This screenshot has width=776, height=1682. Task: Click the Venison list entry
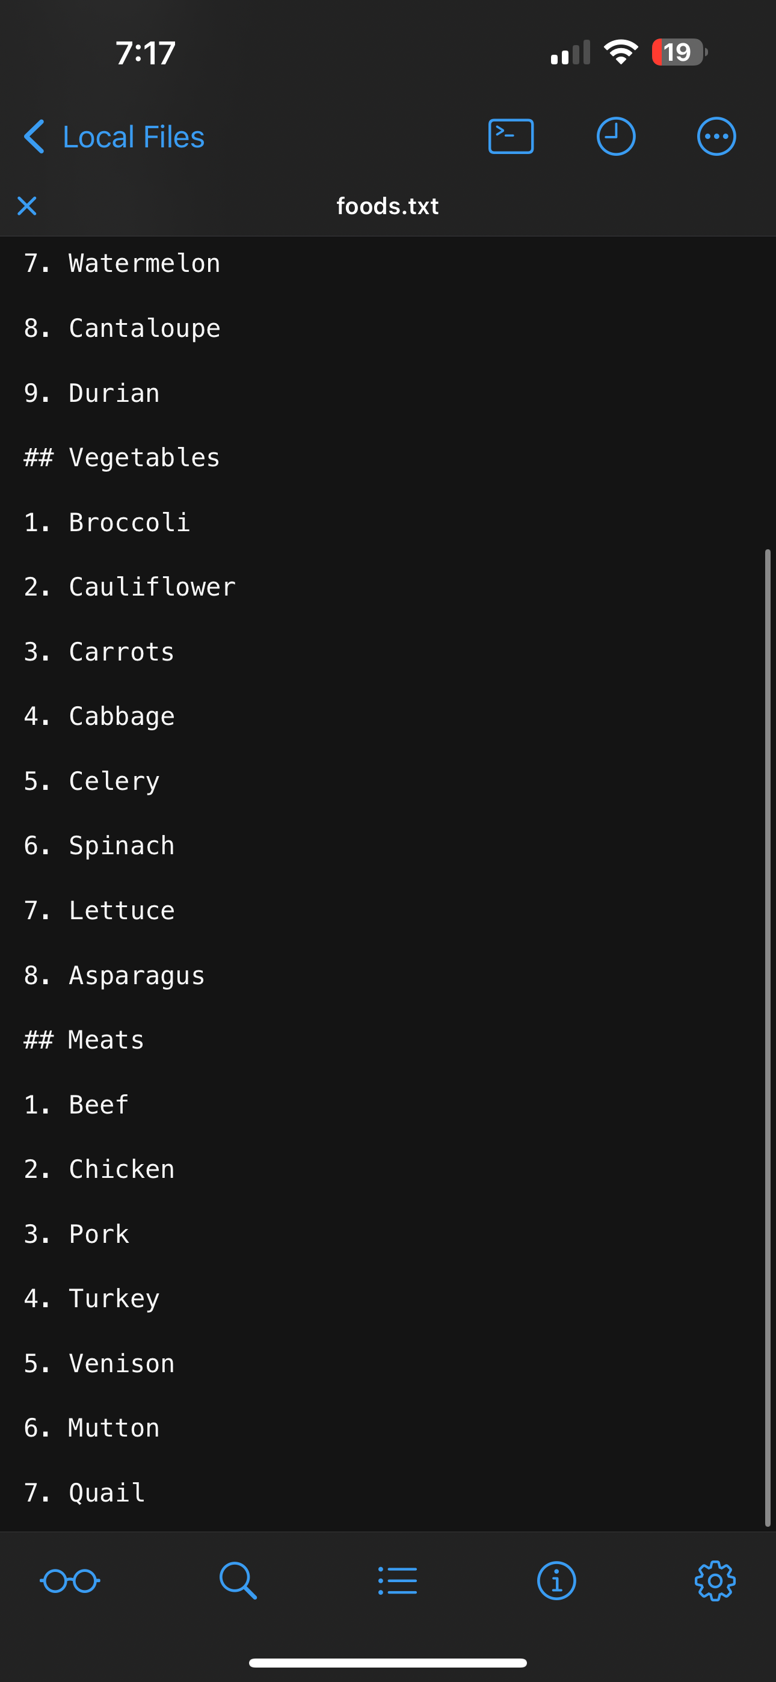point(122,1363)
